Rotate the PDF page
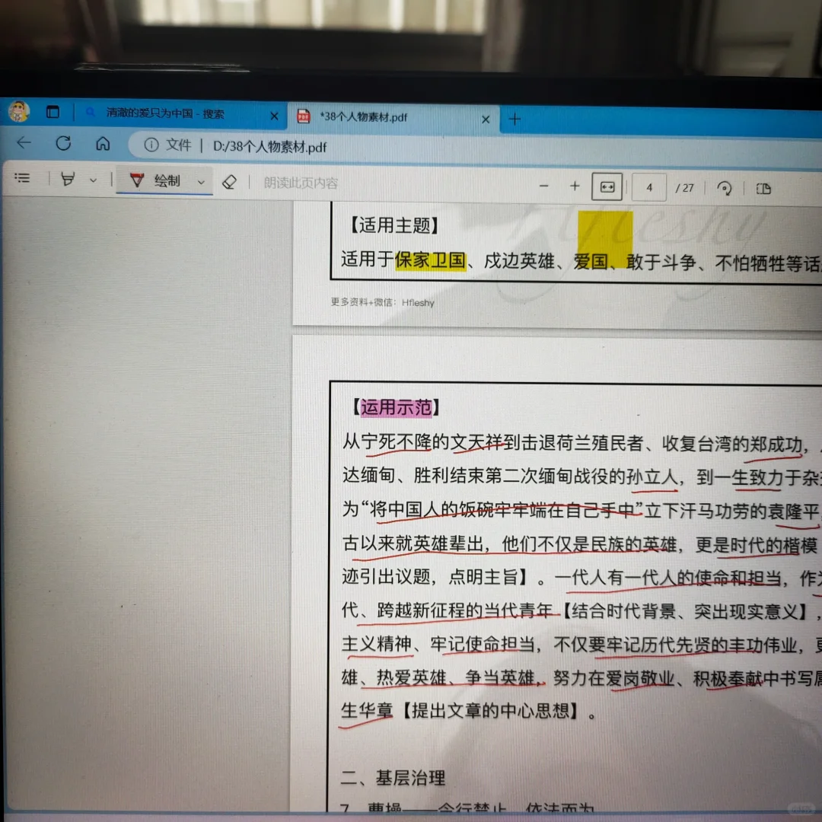 724,186
